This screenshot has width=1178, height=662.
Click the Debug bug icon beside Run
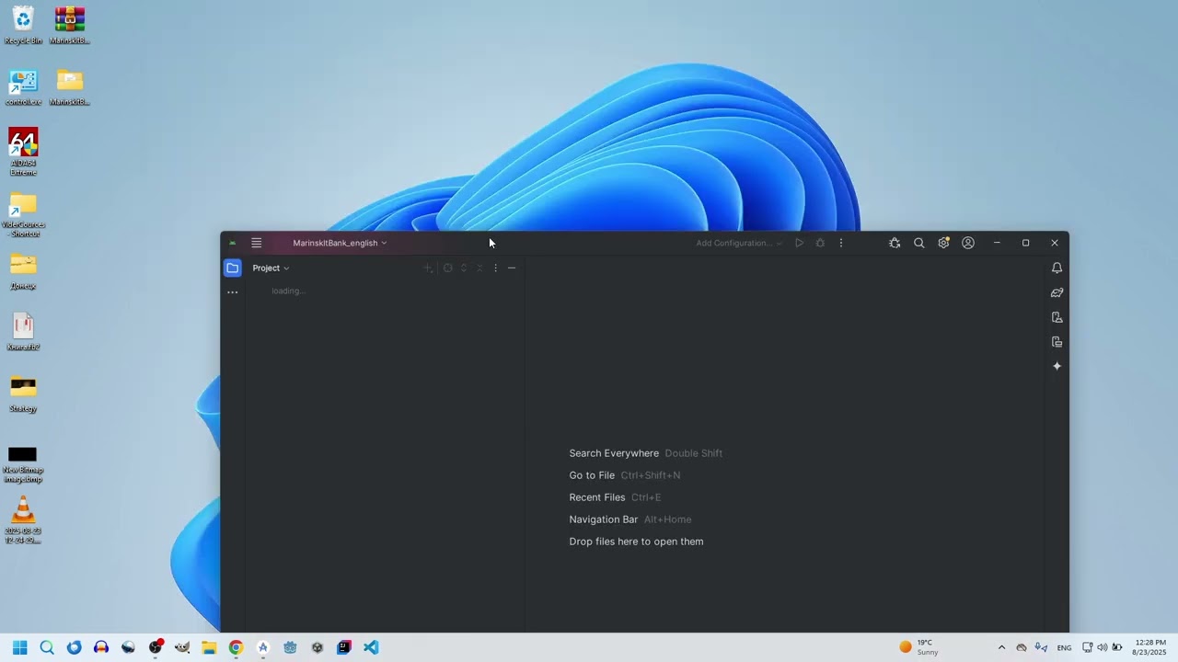point(820,243)
